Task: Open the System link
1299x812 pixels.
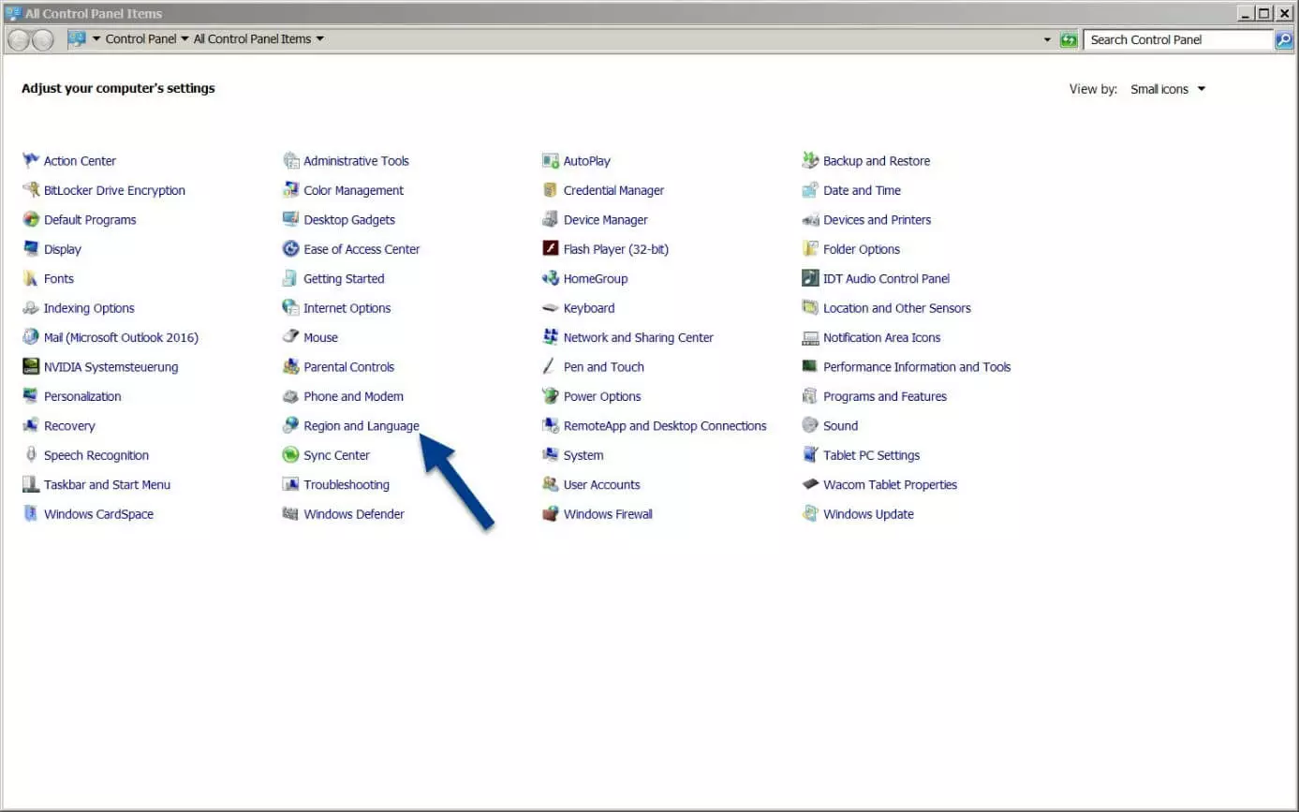Action: pyautogui.click(x=583, y=455)
